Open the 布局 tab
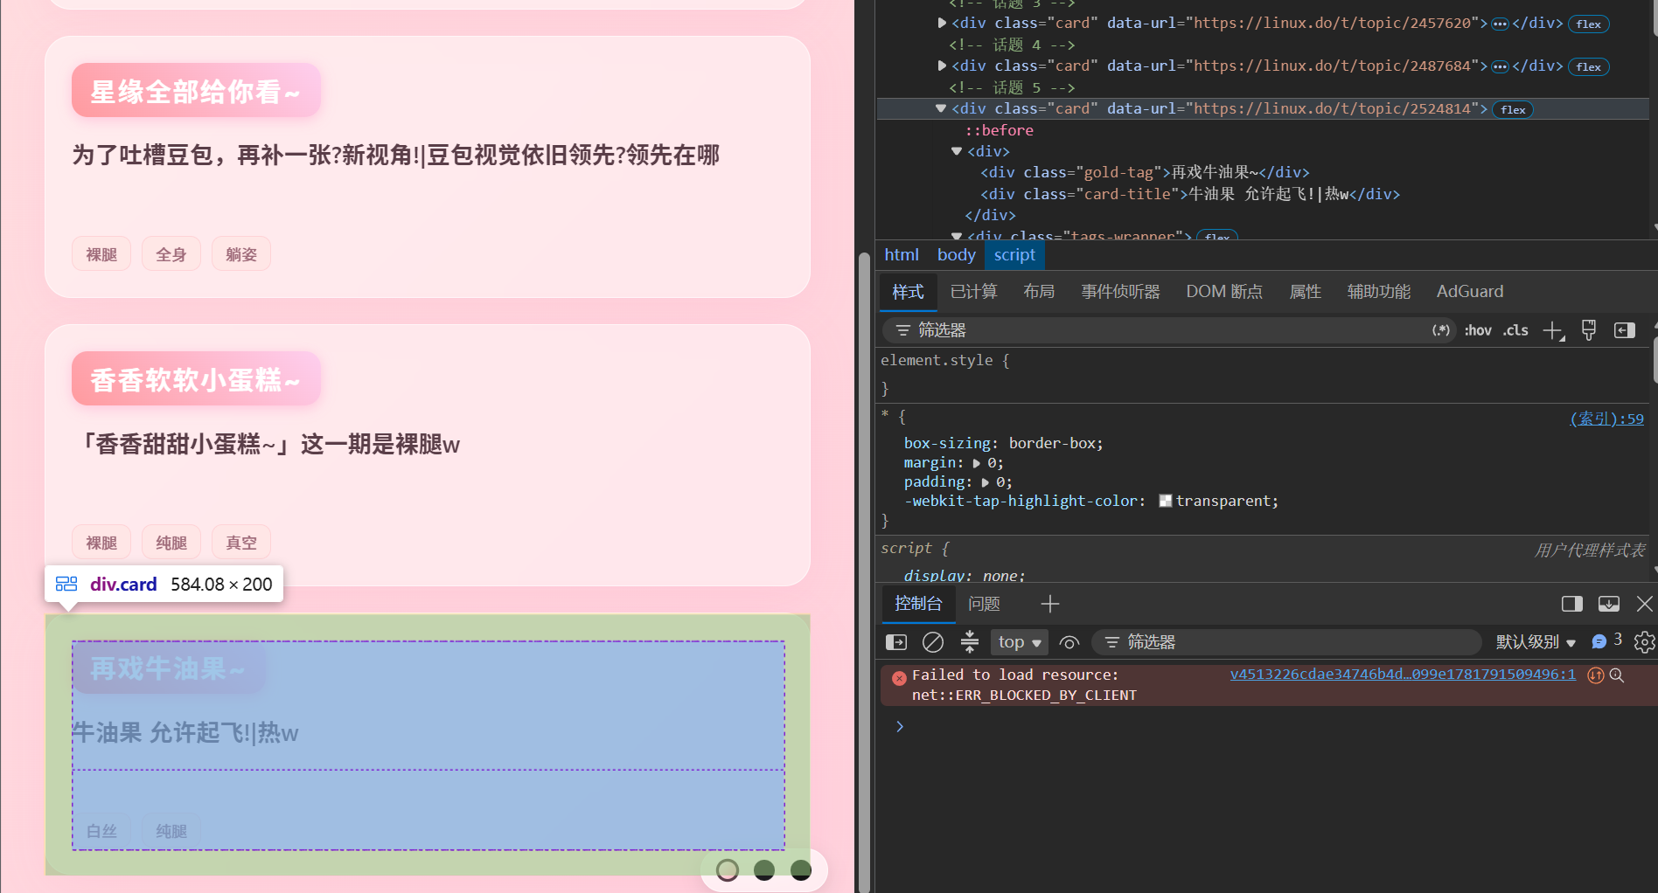The image size is (1658, 893). click(1039, 292)
